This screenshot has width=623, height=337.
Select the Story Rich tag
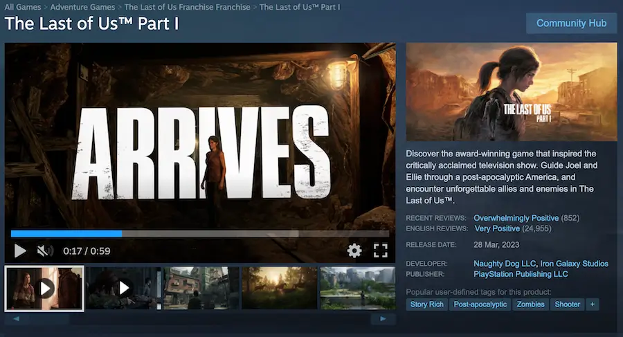pyautogui.click(x=426, y=304)
